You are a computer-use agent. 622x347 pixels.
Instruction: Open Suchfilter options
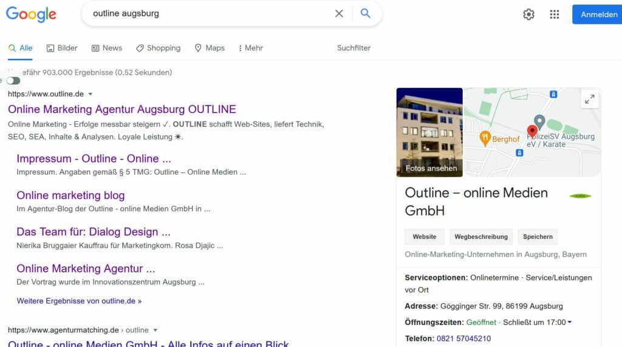354,48
